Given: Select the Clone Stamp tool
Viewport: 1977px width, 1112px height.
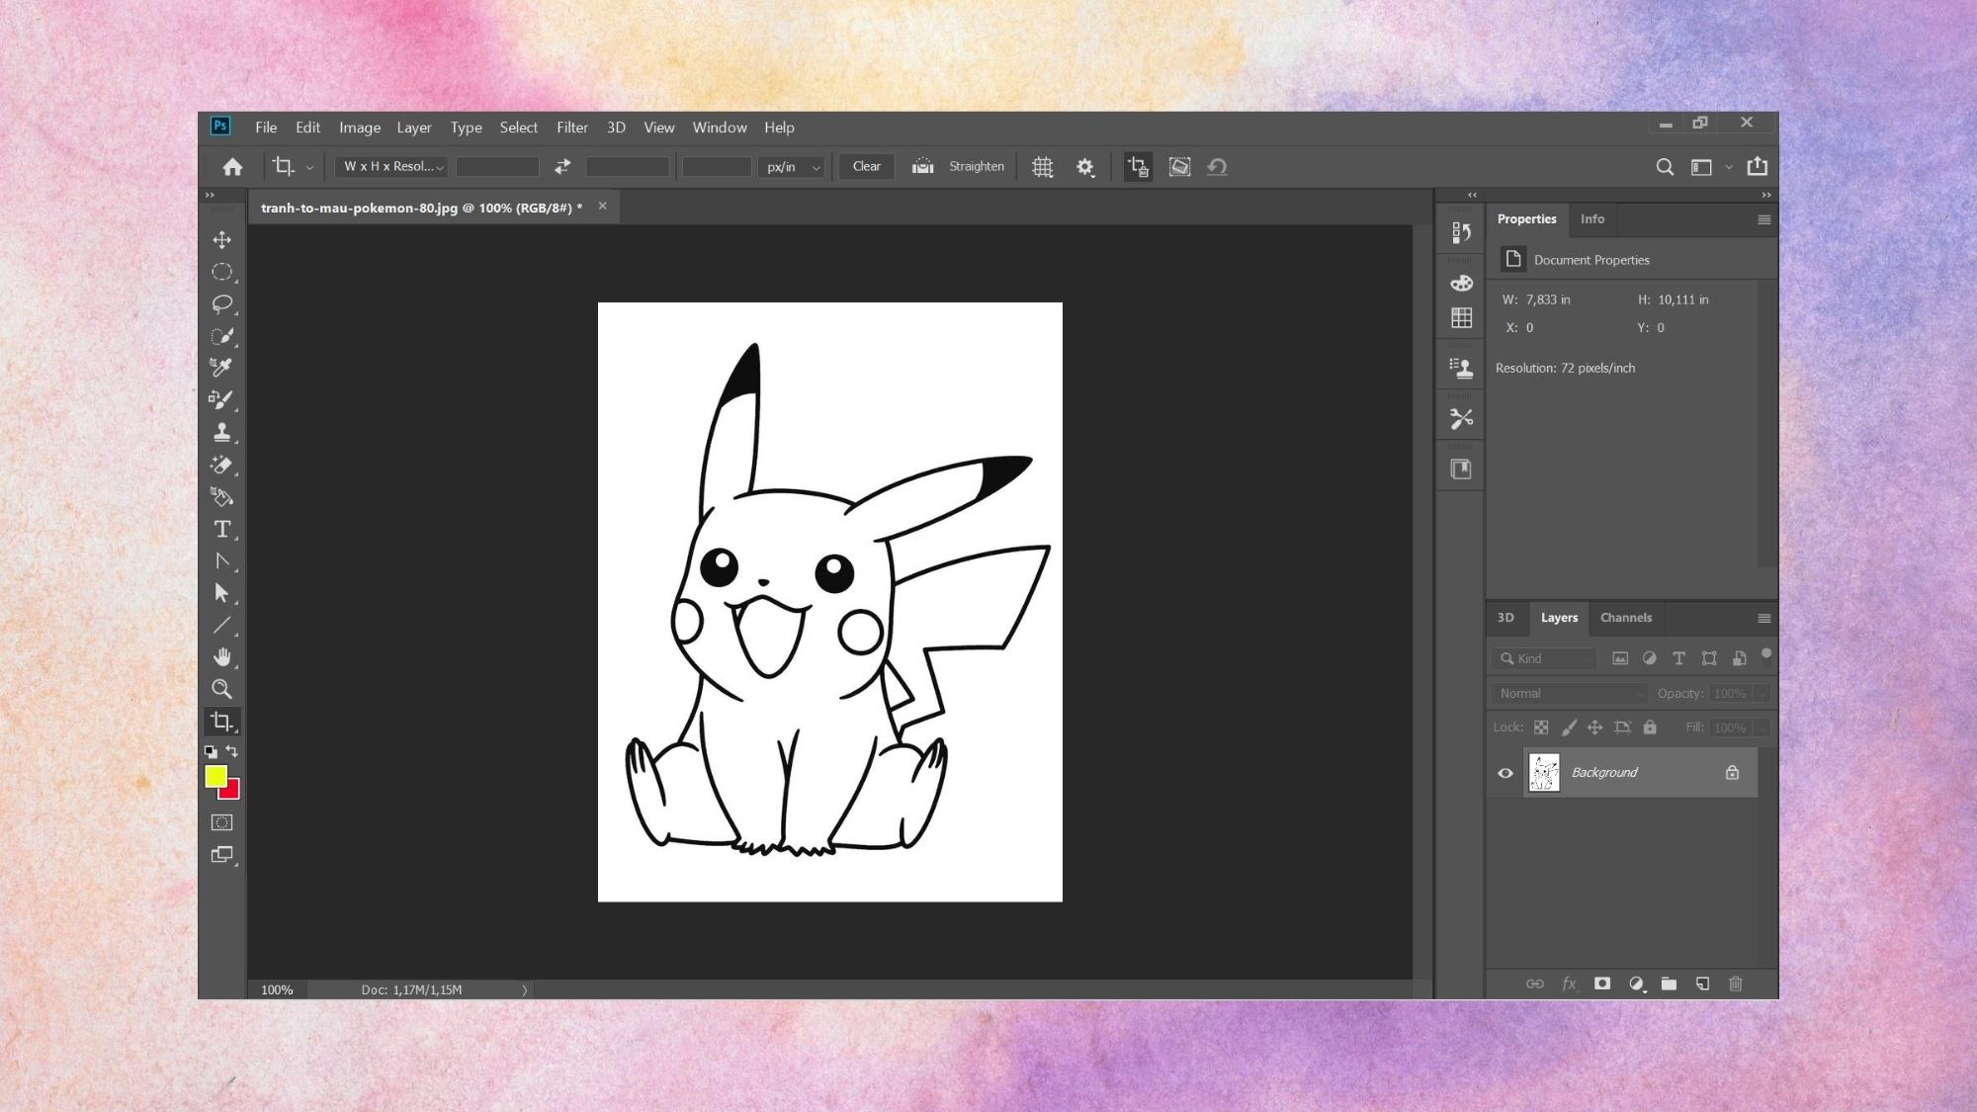Looking at the screenshot, I should click(221, 432).
